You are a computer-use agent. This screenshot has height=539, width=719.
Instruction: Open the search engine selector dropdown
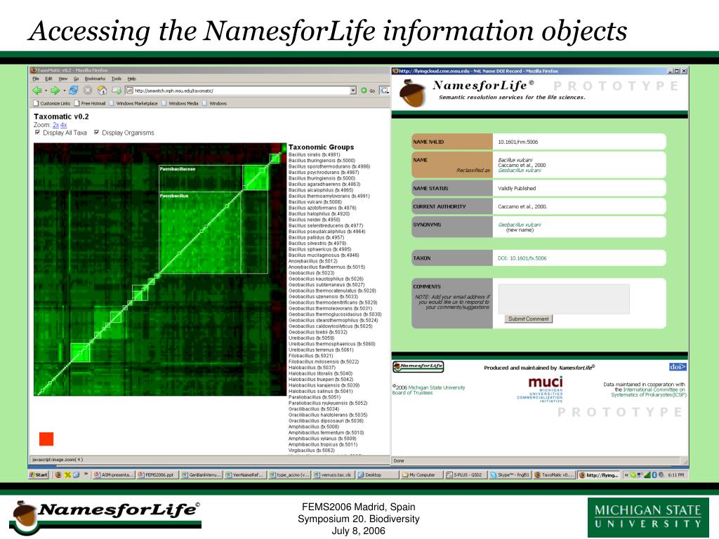pyautogui.click(x=384, y=91)
